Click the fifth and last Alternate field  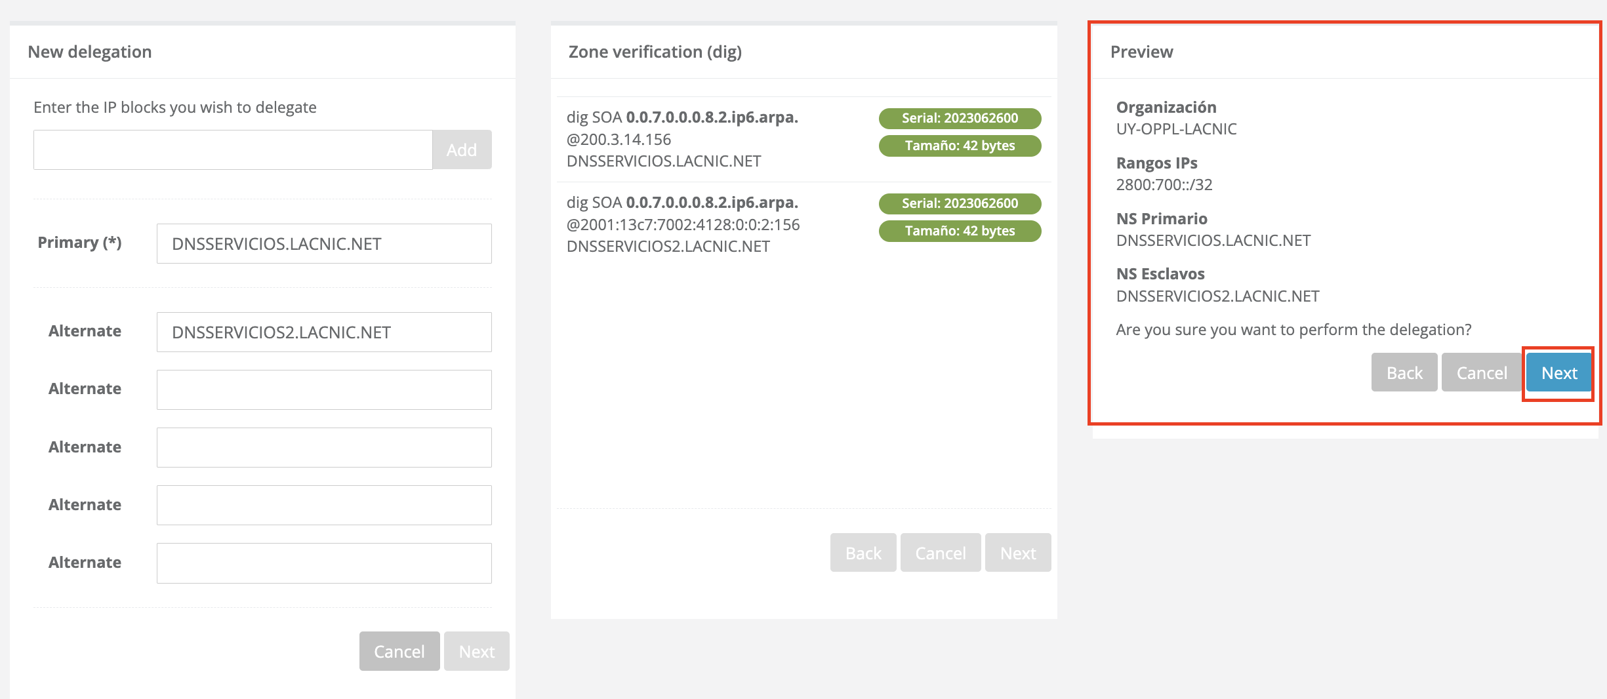point(324,563)
